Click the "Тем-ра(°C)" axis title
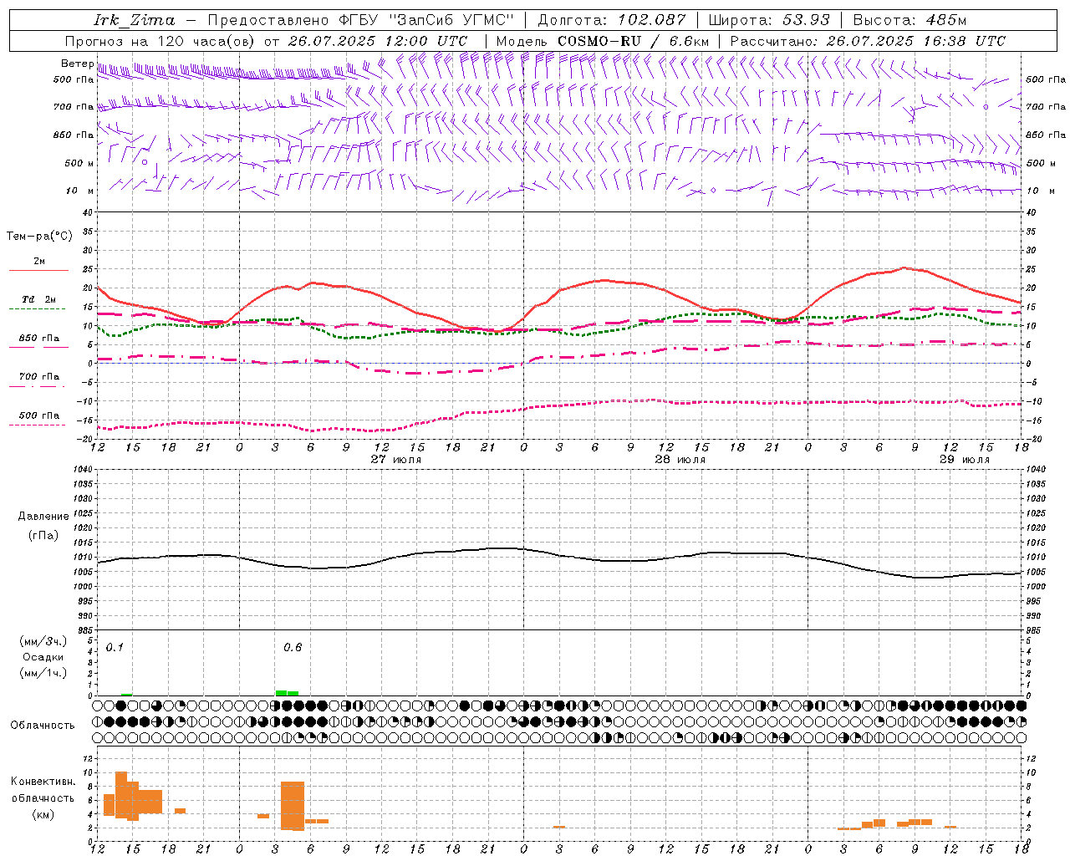 tap(39, 237)
